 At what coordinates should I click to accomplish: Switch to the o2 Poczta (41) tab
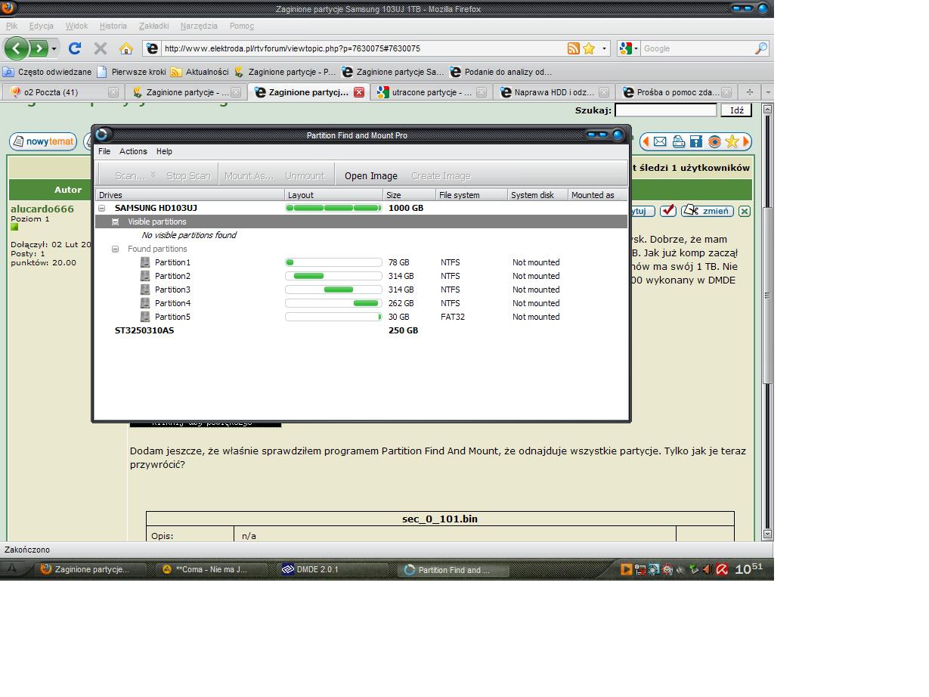[62, 92]
